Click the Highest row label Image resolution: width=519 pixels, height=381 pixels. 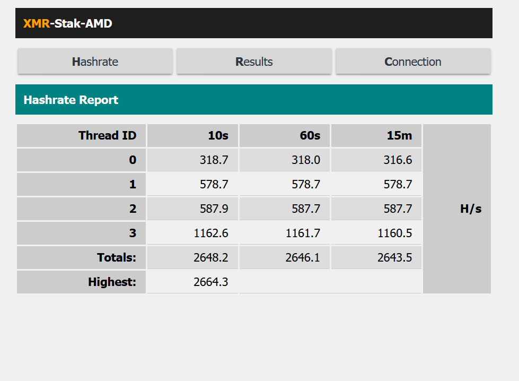(82, 282)
